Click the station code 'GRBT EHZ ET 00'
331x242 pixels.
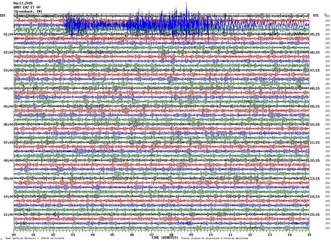coord(27,7)
